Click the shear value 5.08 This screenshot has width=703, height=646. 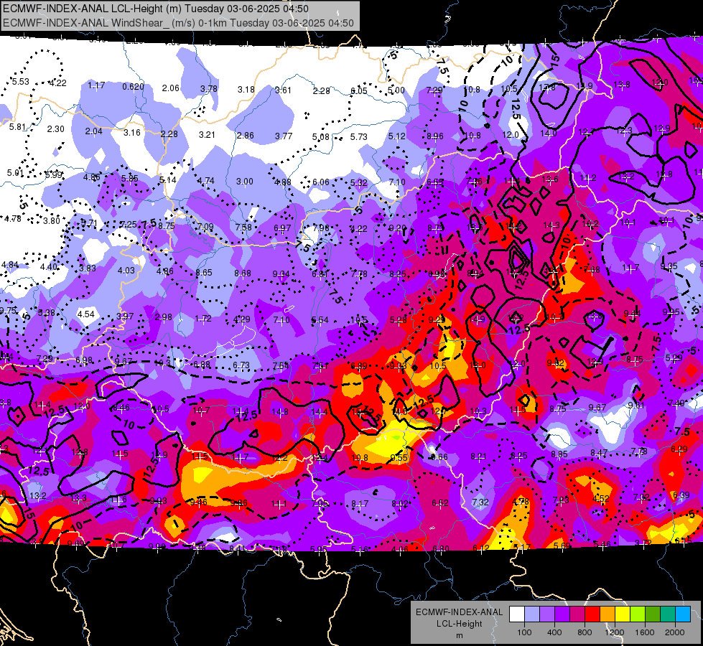coord(321,136)
